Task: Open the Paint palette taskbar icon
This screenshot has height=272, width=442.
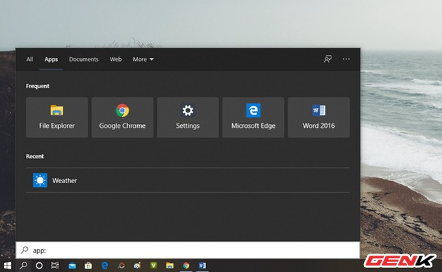Action: pyautogui.click(x=137, y=266)
